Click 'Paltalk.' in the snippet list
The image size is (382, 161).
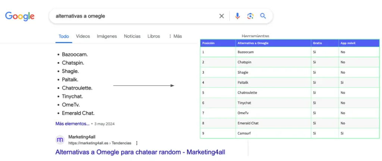pos(70,79)
